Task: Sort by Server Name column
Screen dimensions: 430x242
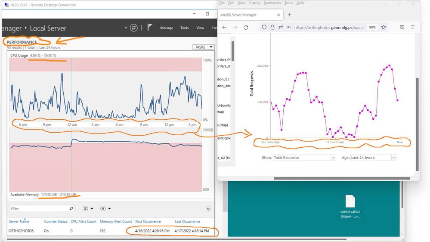Action: pyautogui.click(x=19, y=221)
